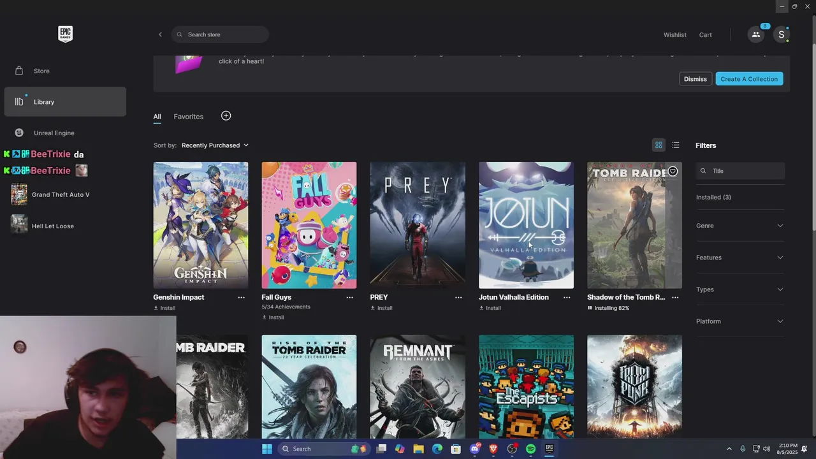Open Shadow of the Tomb Raider cover art
The height and width of the screenshot is (459, 816).
634,225
